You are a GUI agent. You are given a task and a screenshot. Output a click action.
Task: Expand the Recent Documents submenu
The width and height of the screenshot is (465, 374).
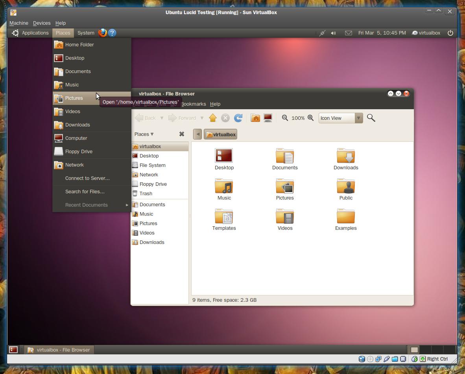pos(92,205)
